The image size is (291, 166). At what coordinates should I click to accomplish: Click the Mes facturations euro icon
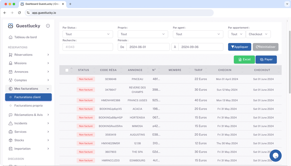10,89
